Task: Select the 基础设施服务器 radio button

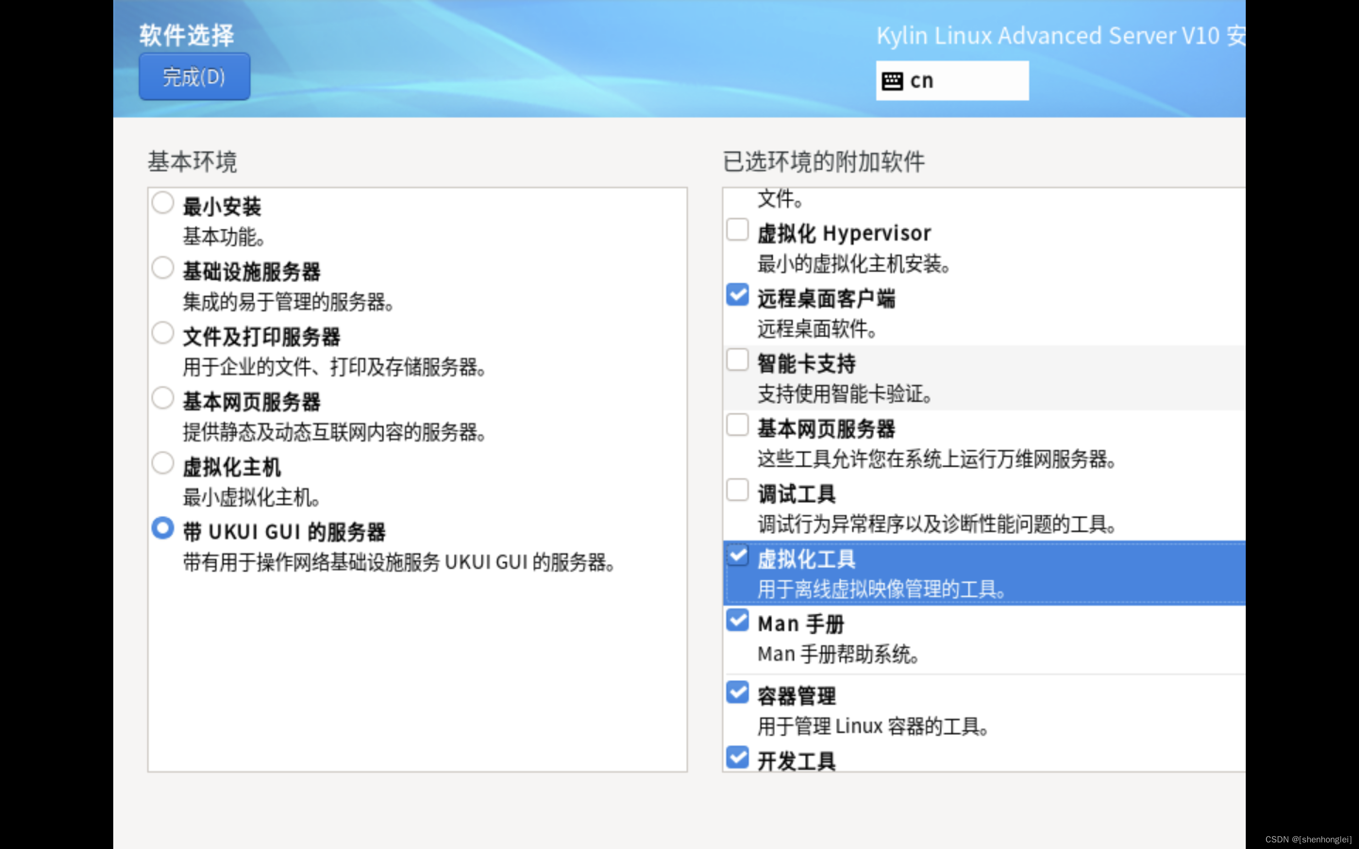Action: coord(163,268)
